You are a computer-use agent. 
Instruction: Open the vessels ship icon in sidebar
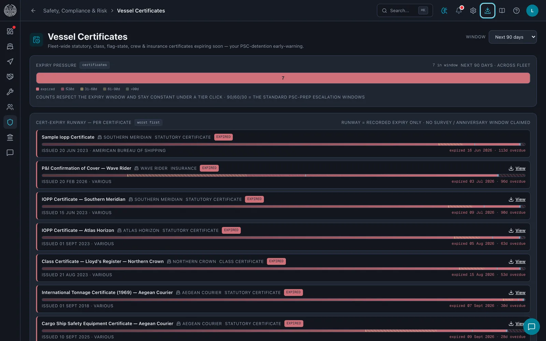click(x=10, y=46)
